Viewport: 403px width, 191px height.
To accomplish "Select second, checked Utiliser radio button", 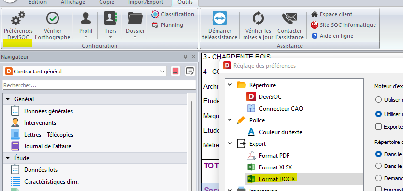I will pos(378,114).
